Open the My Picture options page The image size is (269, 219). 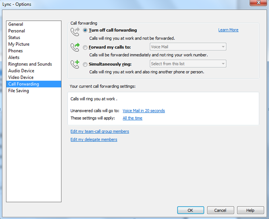point(19,44)
